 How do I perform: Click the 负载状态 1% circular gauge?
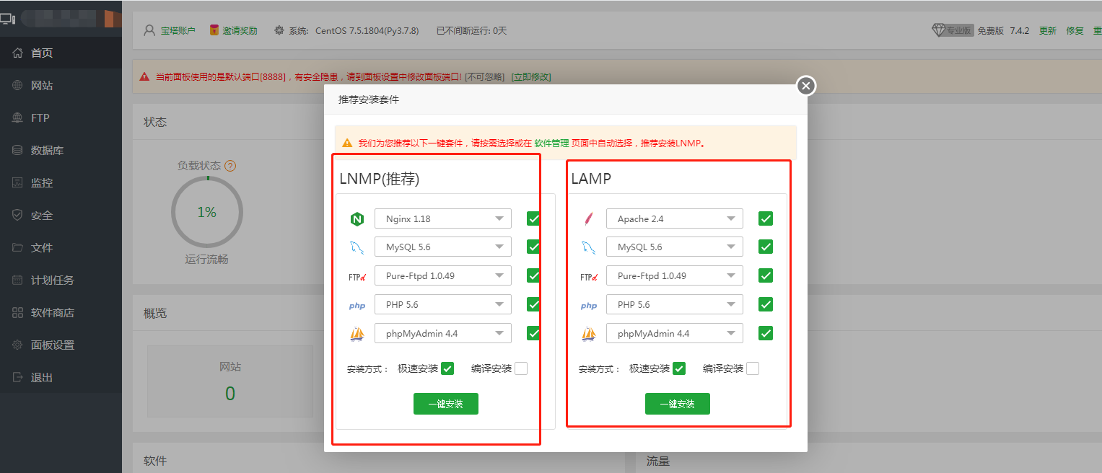(207, 212)
